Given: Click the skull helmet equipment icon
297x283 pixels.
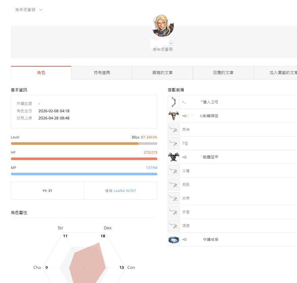Looking at the screenshot, I should point(173,116).
